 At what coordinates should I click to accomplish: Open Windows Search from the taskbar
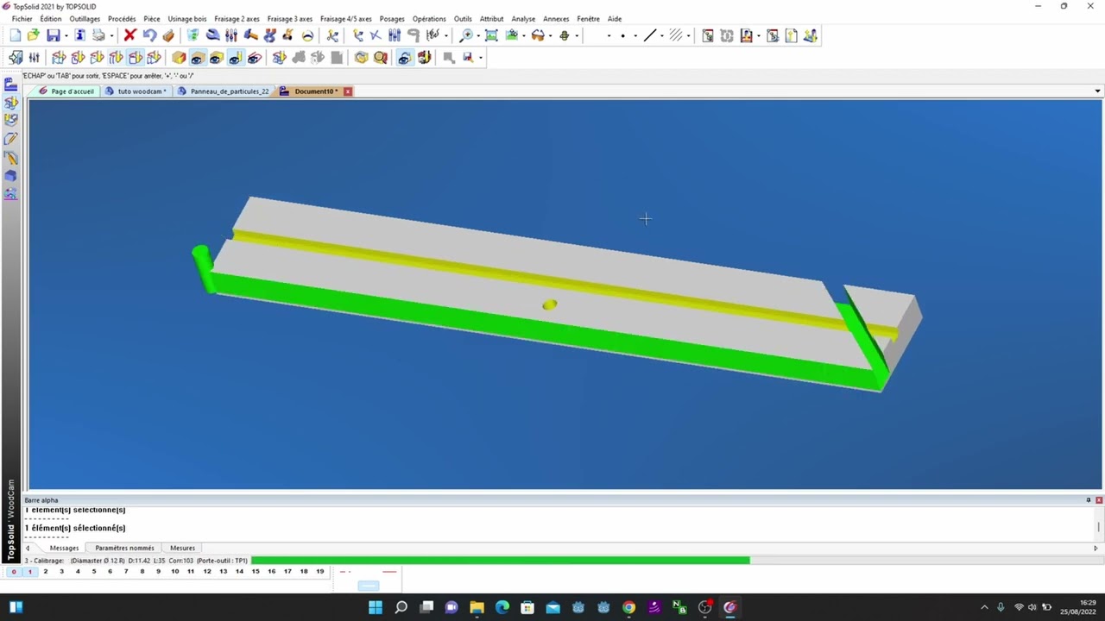tap(401, 607)
